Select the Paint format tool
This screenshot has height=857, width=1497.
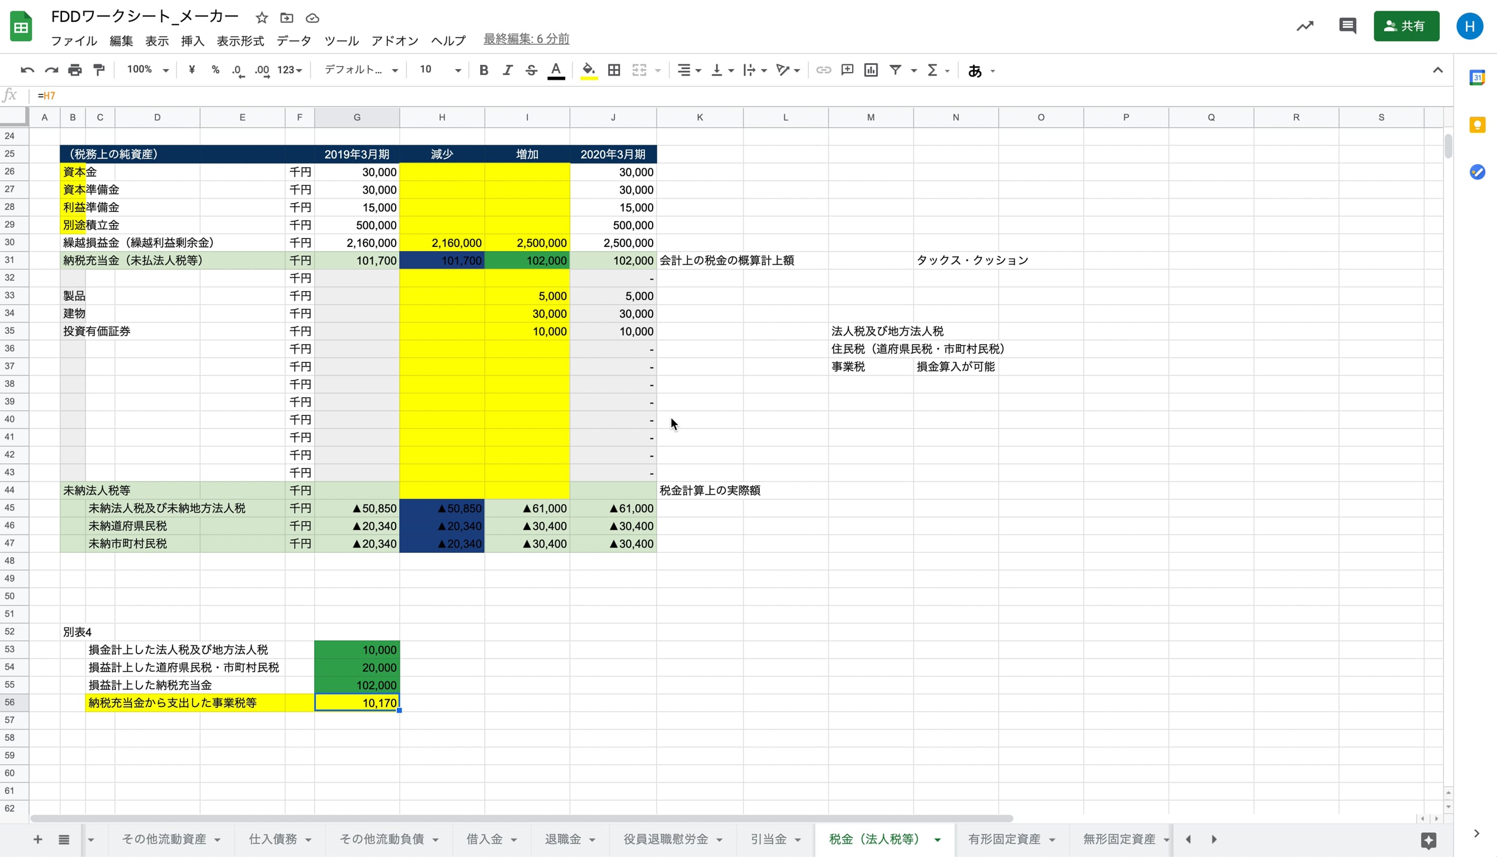click(98, 70)
